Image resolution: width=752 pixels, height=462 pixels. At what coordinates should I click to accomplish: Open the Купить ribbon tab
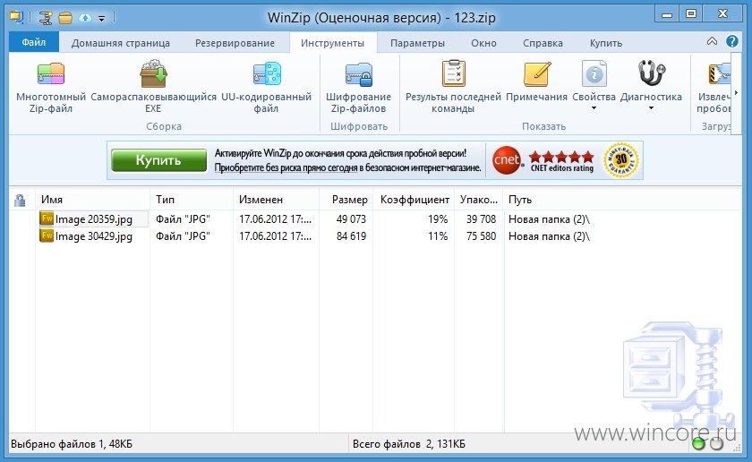606,43
